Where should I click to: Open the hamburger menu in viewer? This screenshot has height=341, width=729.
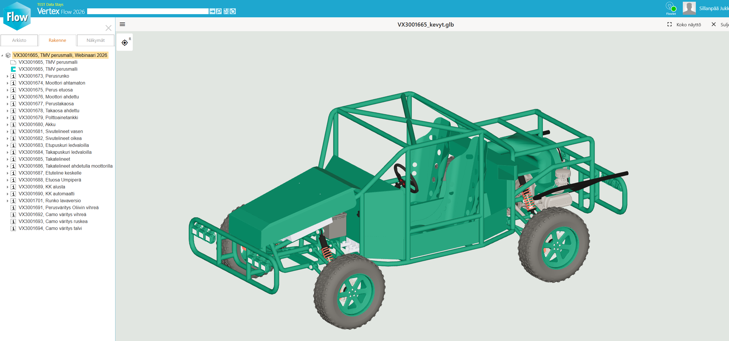tap(122, 24)
